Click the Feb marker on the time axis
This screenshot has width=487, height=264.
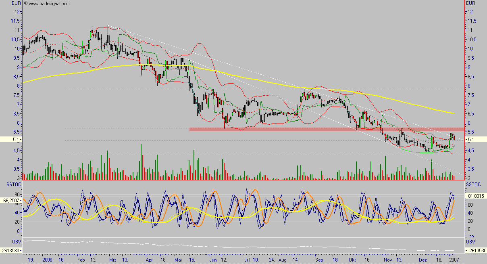(x=82, y=261)
